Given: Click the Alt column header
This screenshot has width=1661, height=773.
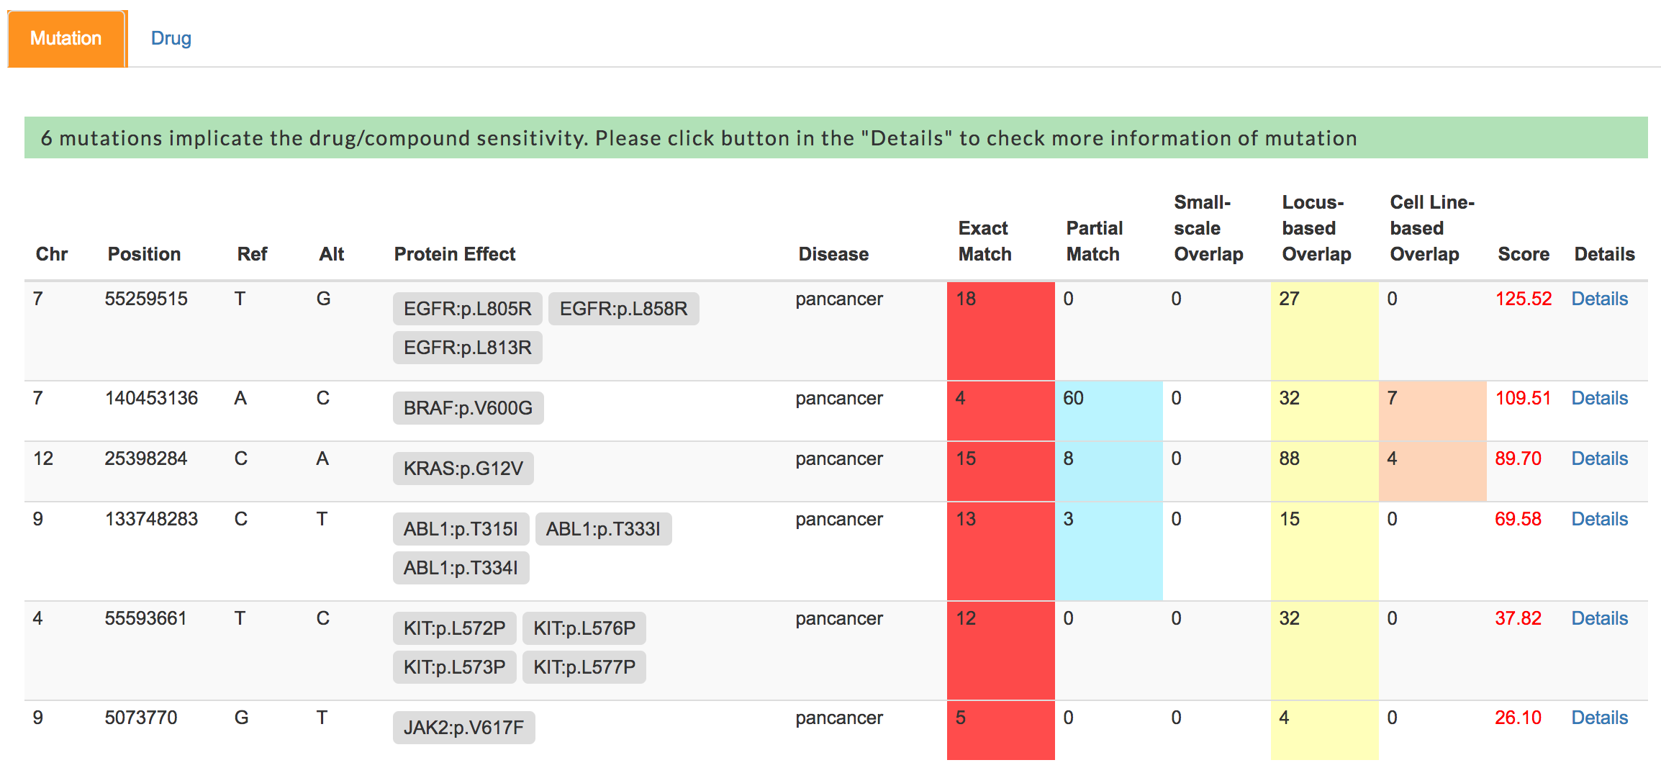Looking at the screenshot, I should click(332, 254).
